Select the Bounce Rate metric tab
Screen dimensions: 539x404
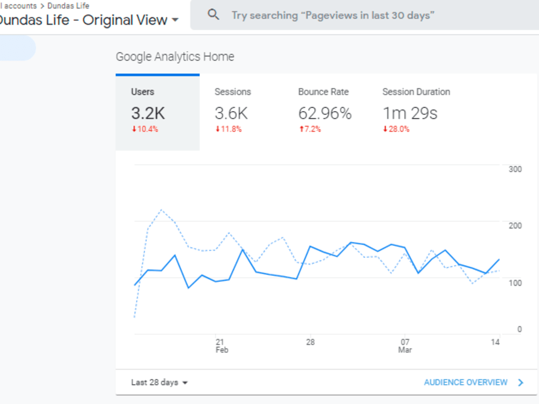(325, 113)
